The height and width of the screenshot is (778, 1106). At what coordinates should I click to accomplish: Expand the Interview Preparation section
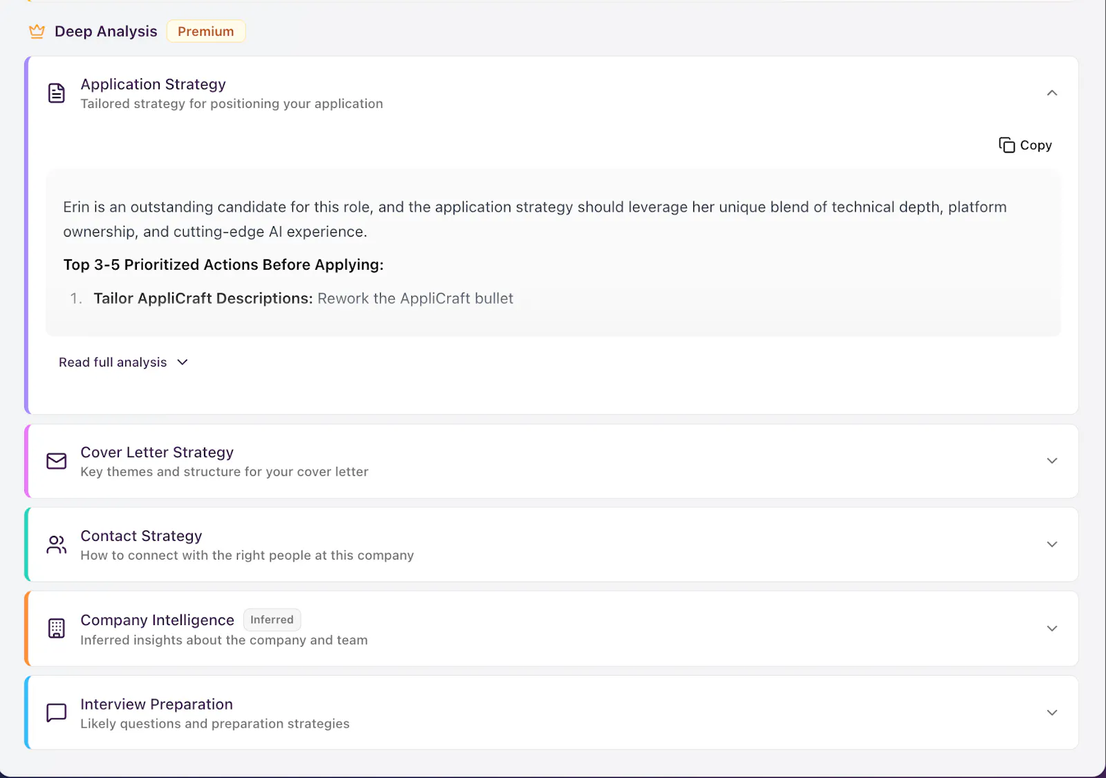tap(1051, 712)
